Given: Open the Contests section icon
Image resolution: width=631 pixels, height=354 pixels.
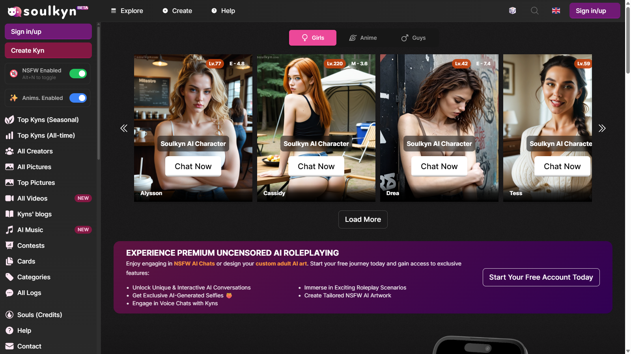Looking at the screenshot, I should click(9, 245).
